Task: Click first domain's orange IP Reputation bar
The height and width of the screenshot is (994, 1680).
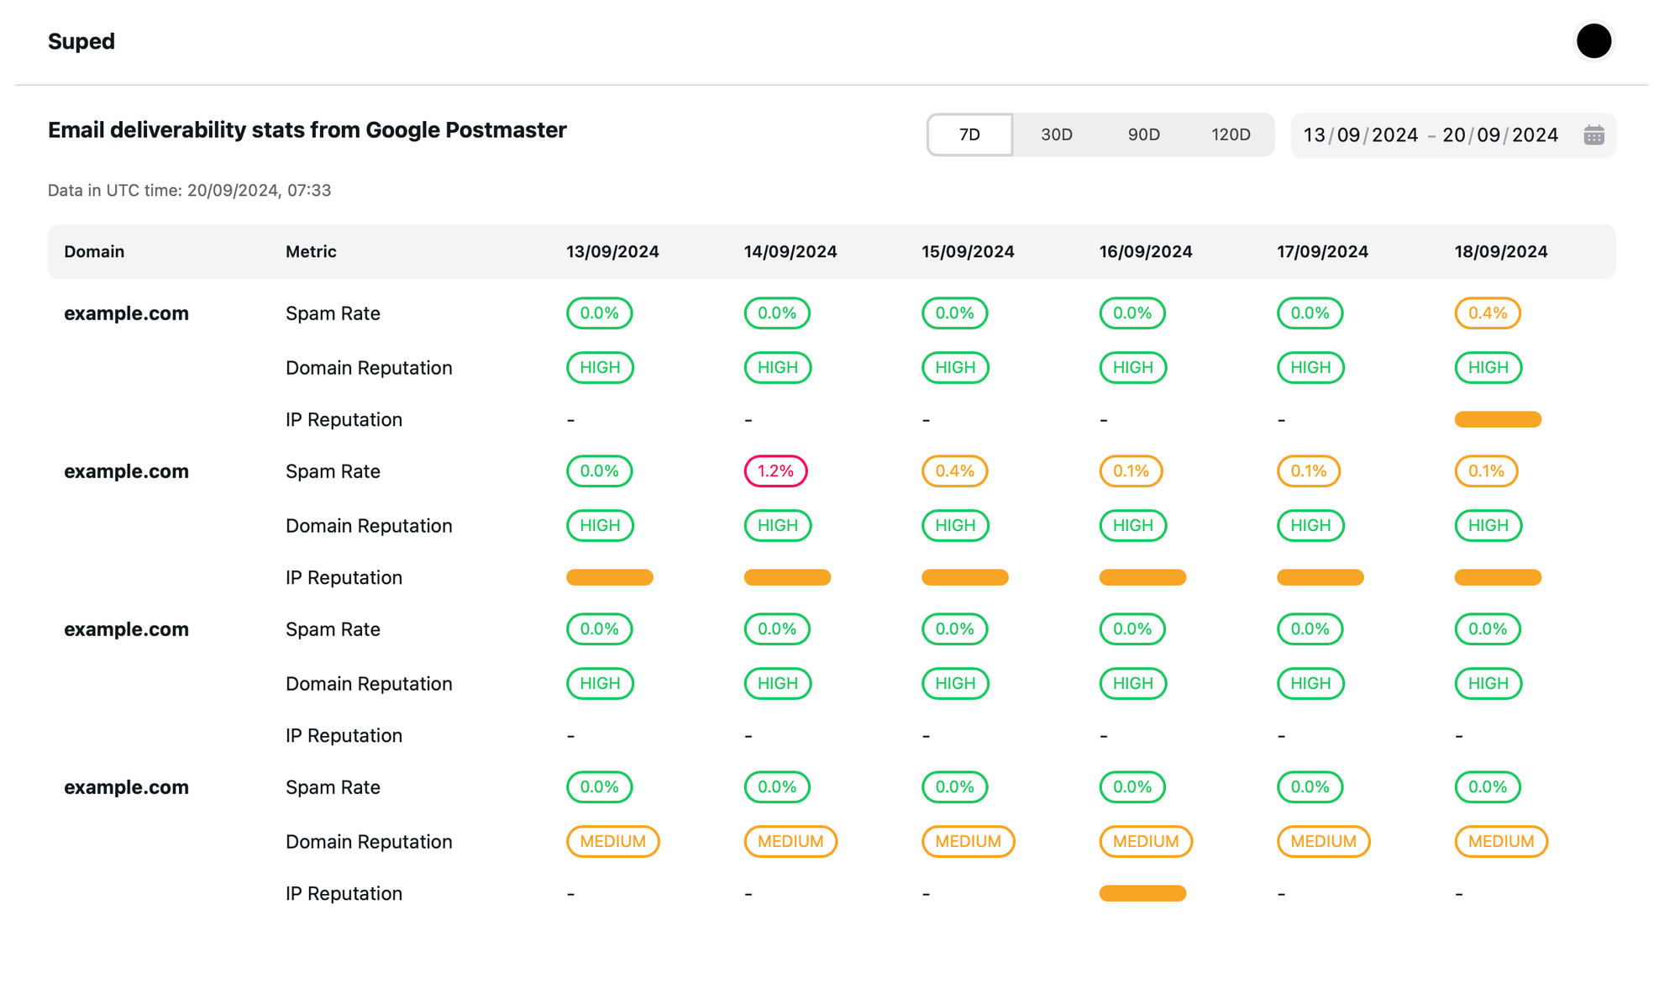Action: (1497, 419)
